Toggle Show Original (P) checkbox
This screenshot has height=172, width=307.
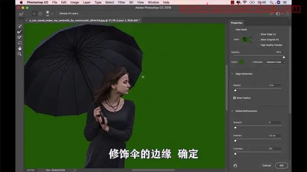click(259, 40)
